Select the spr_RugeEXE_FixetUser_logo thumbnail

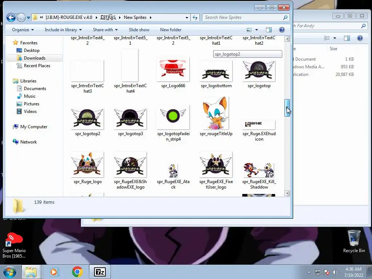[216, 165]
